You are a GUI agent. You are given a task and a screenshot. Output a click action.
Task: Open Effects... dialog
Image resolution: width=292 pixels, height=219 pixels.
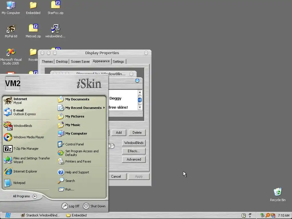pos(134,151)
